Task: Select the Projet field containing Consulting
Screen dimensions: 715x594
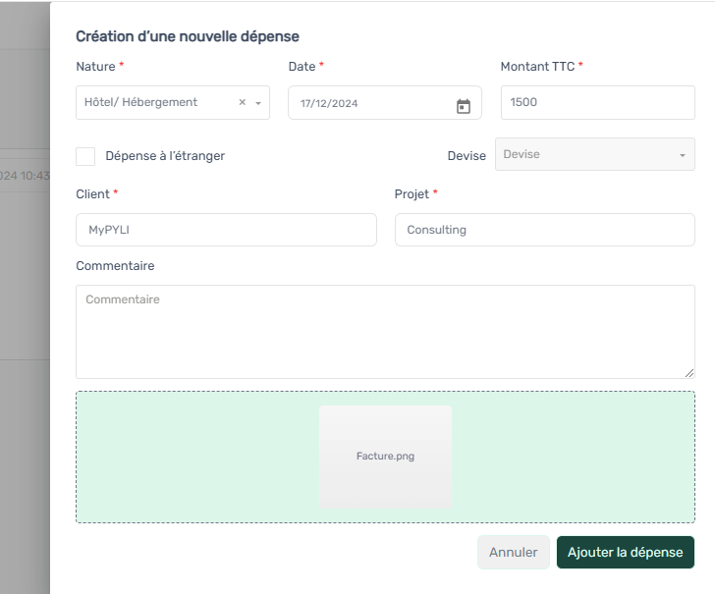Action: click(x=545, y=230)
